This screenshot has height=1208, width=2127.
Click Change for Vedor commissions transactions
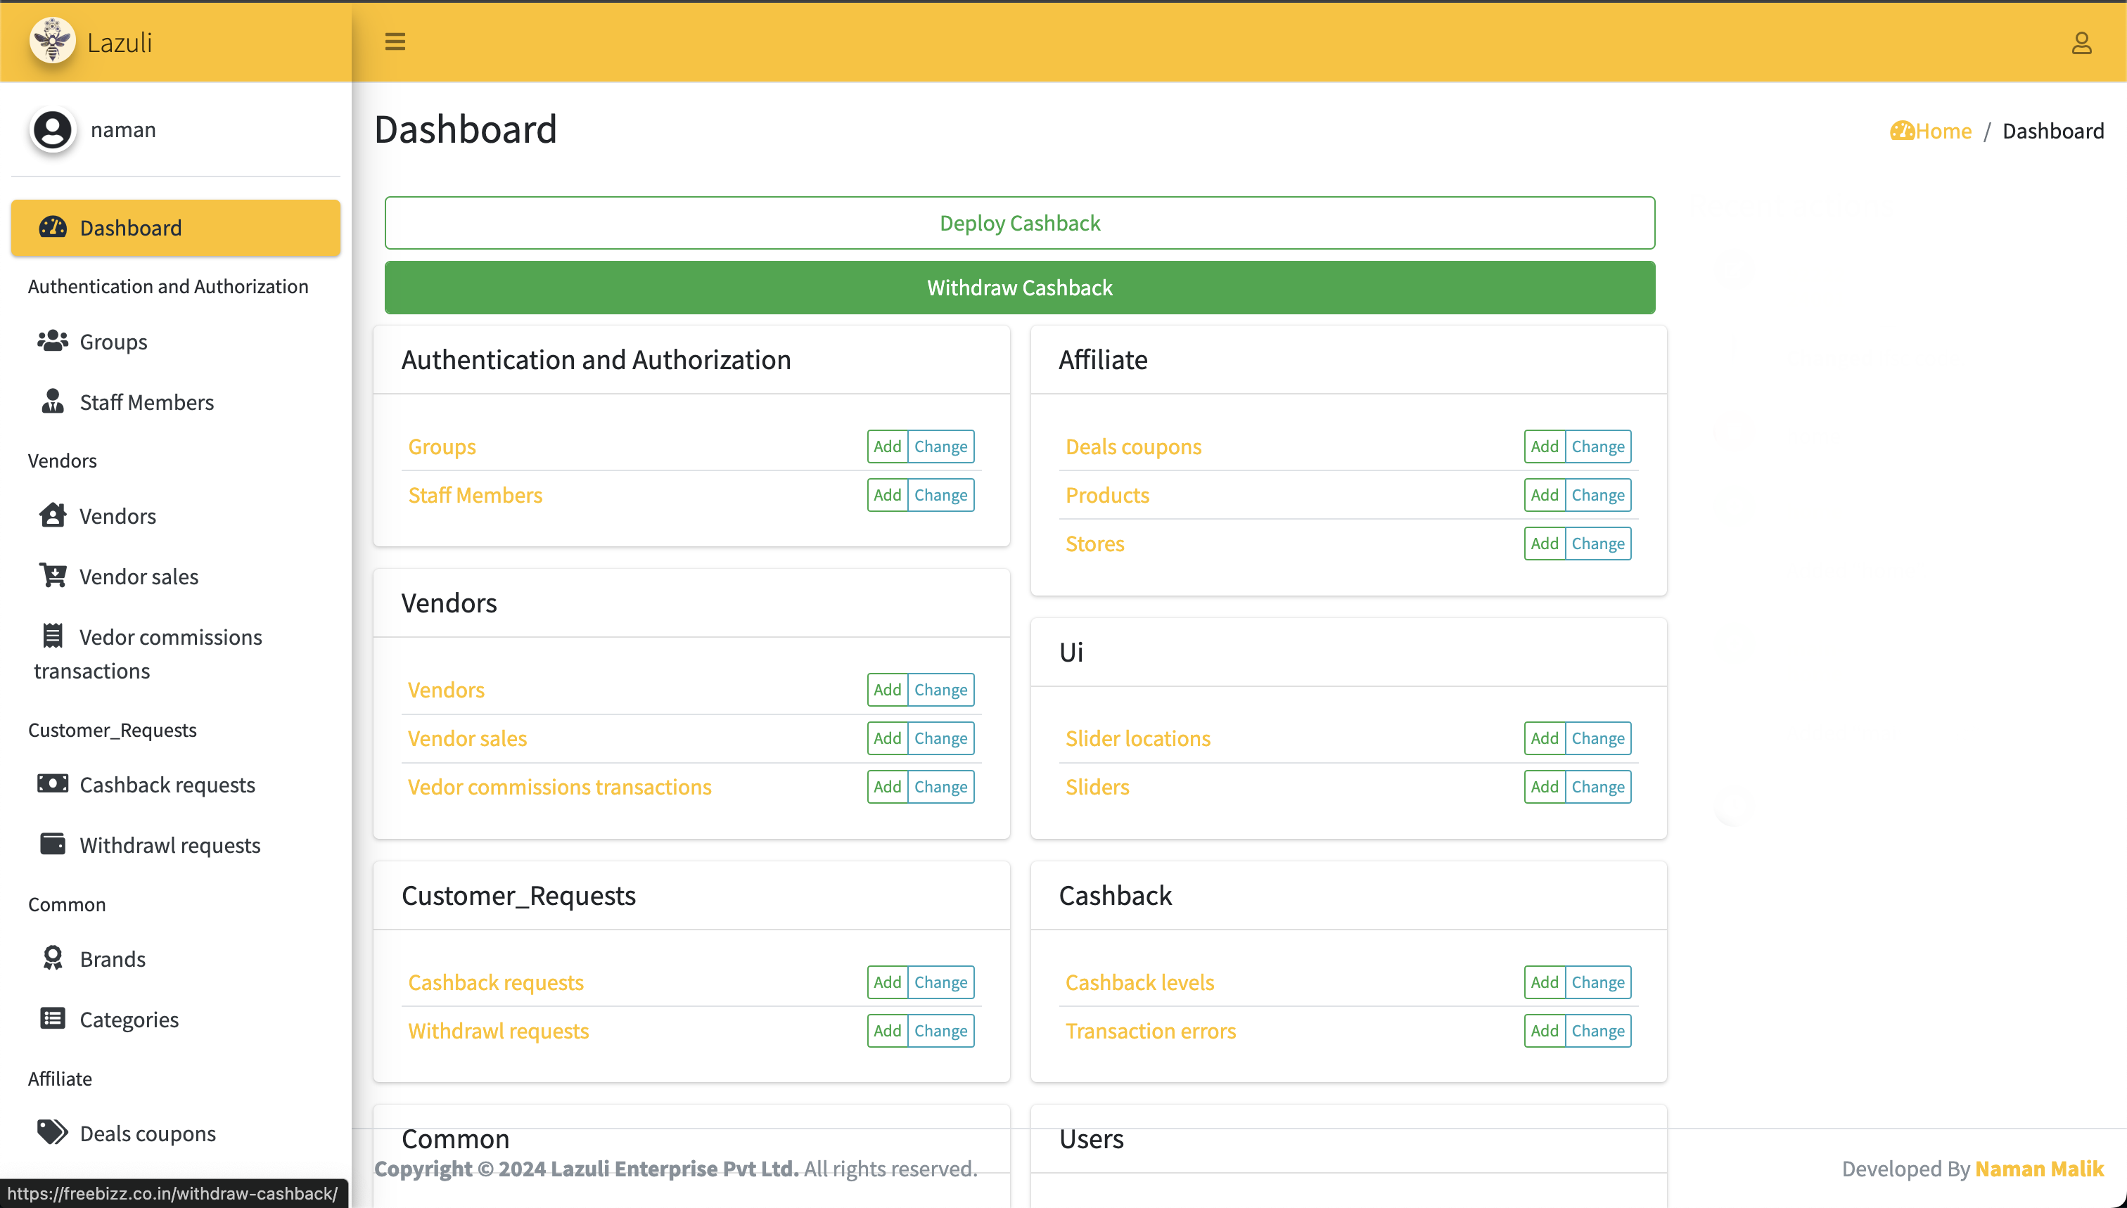coord(940,787)
